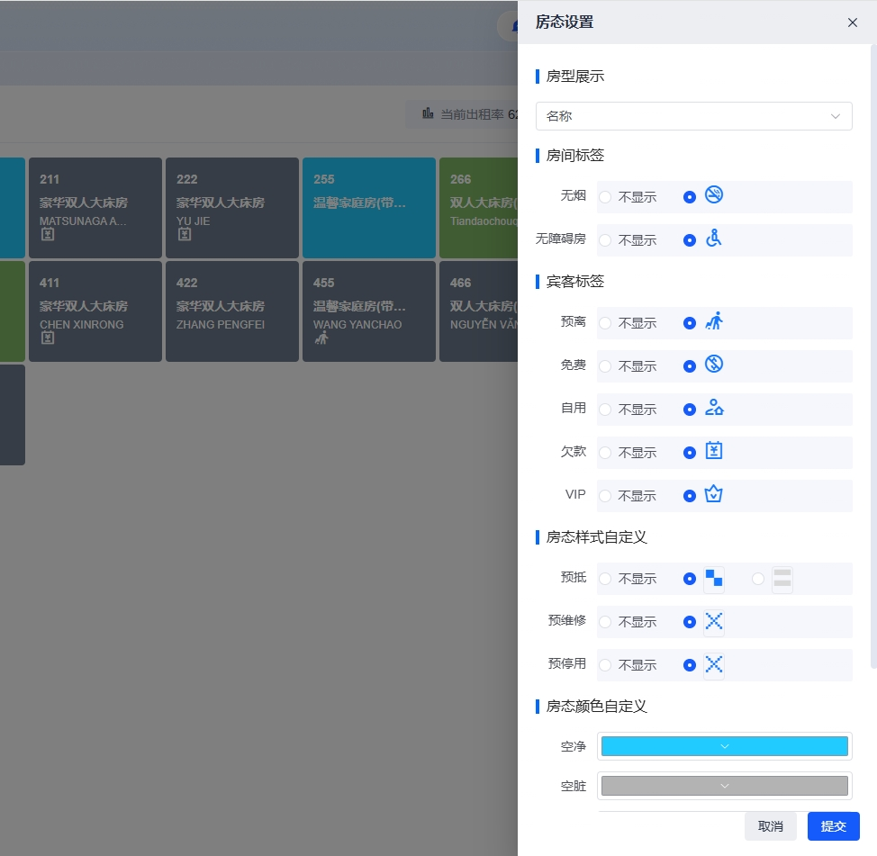Image resolution: width=877 pixels, height=856 pixels.
Task: Click the 提交 submit button
Action: [833, 826]
